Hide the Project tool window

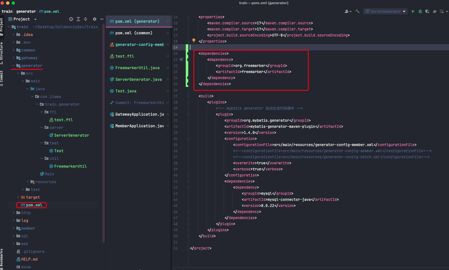coord(102,19)
